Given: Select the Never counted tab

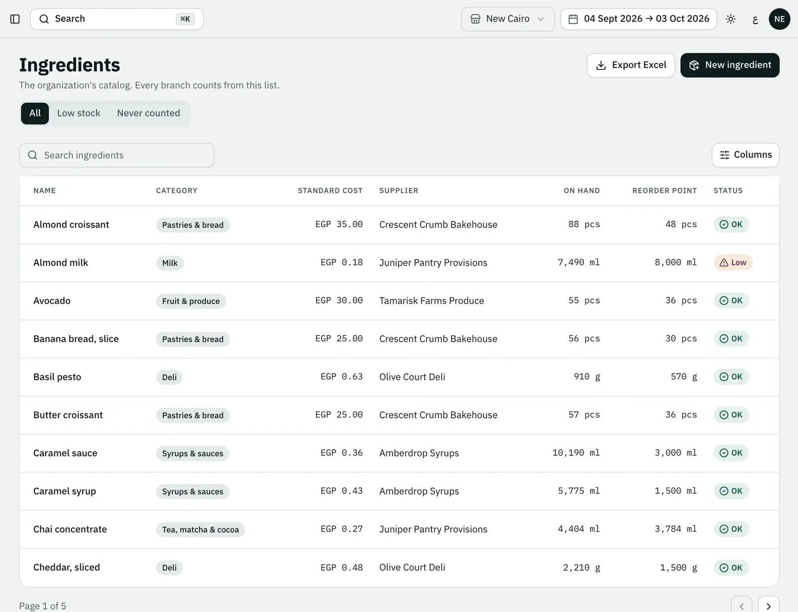Looking at the screenshot, I should [149, 113].
